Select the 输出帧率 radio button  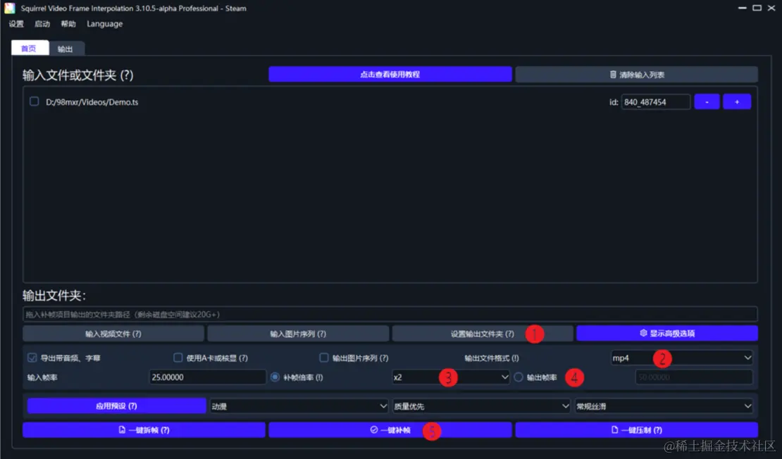(519, 377)
